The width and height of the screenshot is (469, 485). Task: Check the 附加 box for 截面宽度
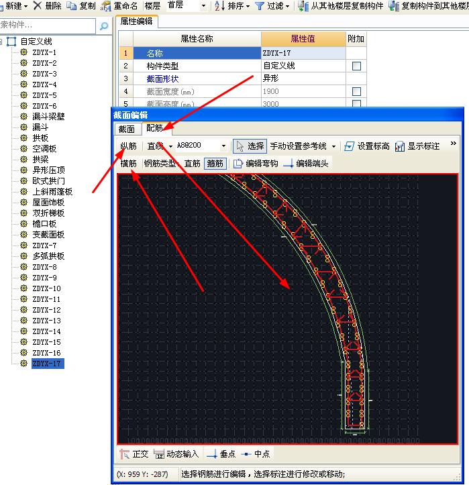tap(356, 91)
